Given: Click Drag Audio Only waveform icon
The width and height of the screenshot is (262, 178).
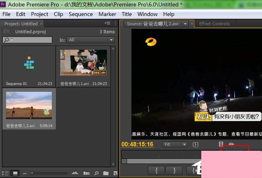Looking at the screenshot, I should (231, 144).
